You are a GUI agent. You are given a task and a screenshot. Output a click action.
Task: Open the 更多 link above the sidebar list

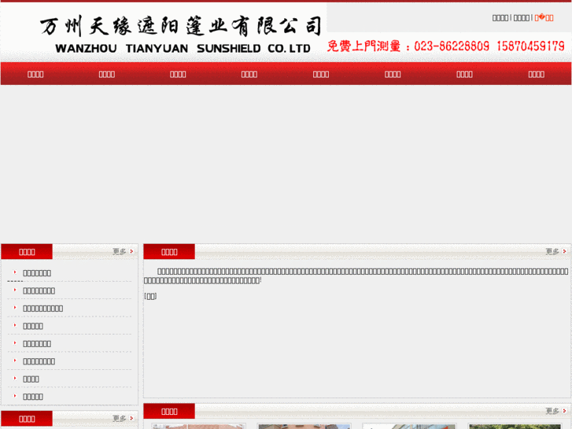tap(123, 251)
